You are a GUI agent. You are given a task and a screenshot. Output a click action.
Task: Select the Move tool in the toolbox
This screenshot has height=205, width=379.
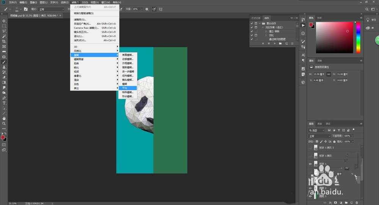coord(4,21)
